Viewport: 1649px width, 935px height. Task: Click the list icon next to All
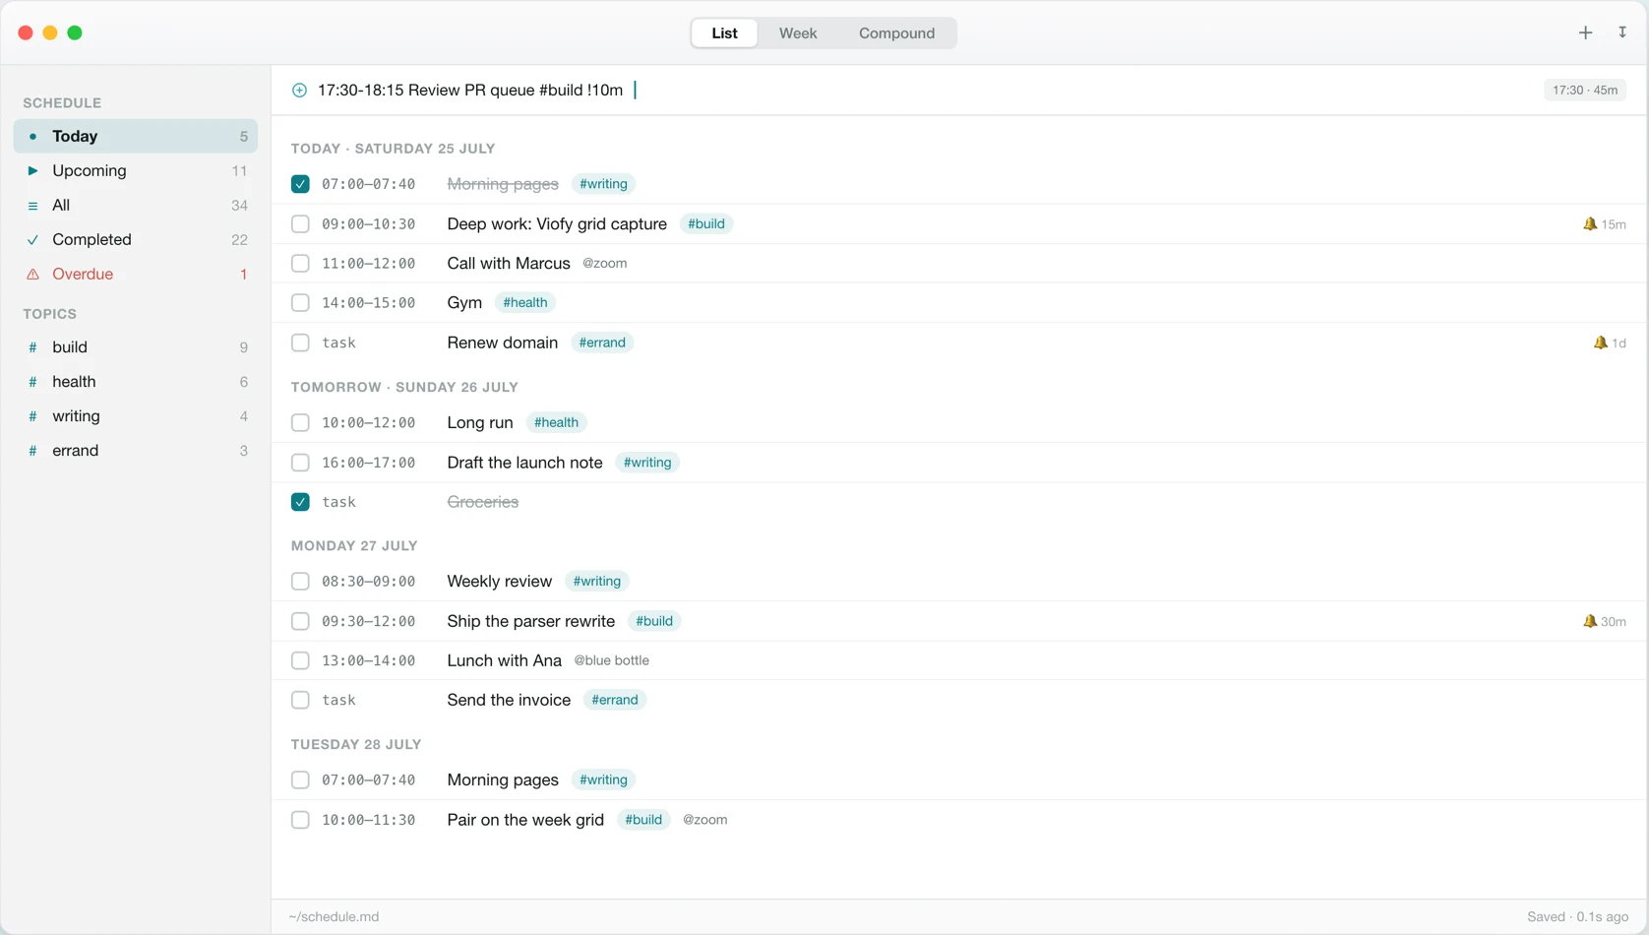tap(32, 206)
